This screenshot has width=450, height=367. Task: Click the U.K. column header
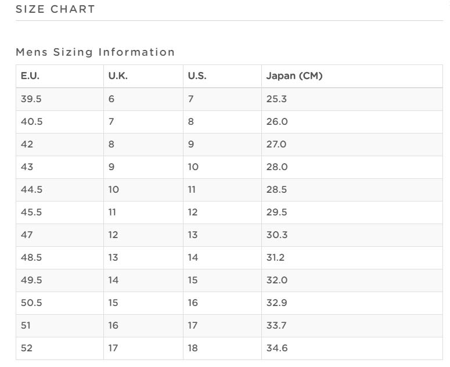pos(118,76)
